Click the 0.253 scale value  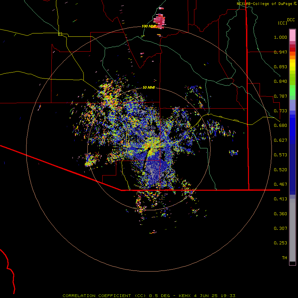[x=280, y=243]
